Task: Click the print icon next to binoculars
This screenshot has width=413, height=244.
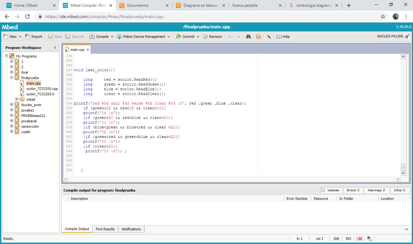Action: click(258, 37)
